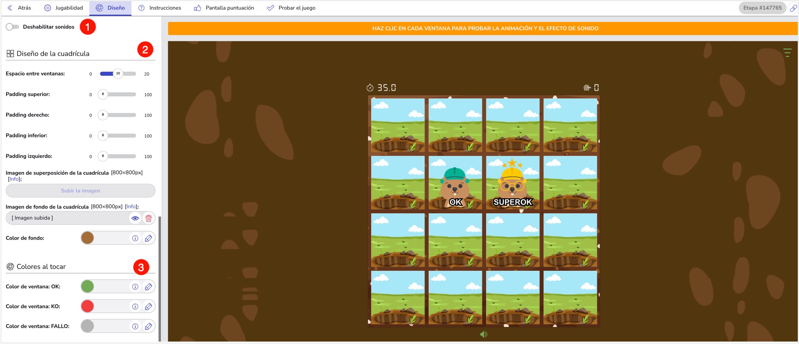
Task: Open the game menu hamburger icon
Action: [787, 53]
